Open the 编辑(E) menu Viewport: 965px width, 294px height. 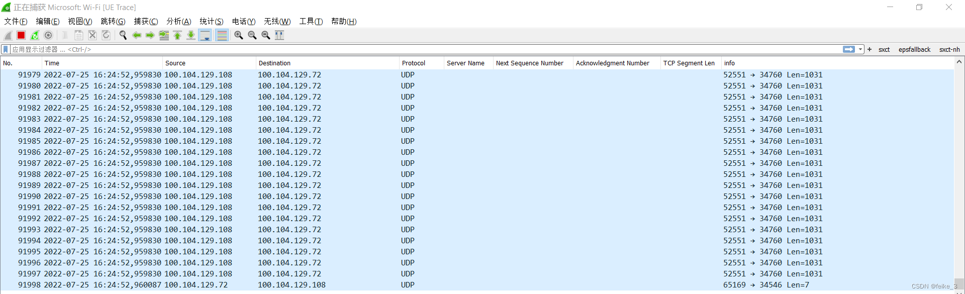tap(48, 21)
